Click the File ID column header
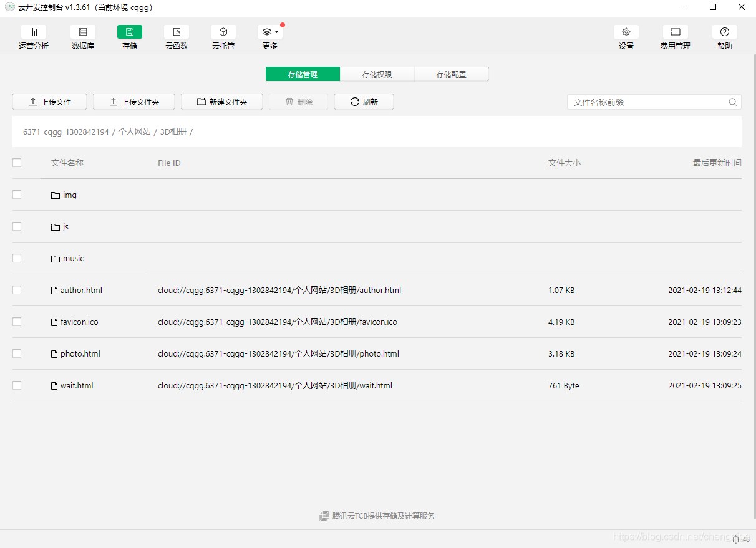The image size is (756, 548). click(x=169, y=163)
